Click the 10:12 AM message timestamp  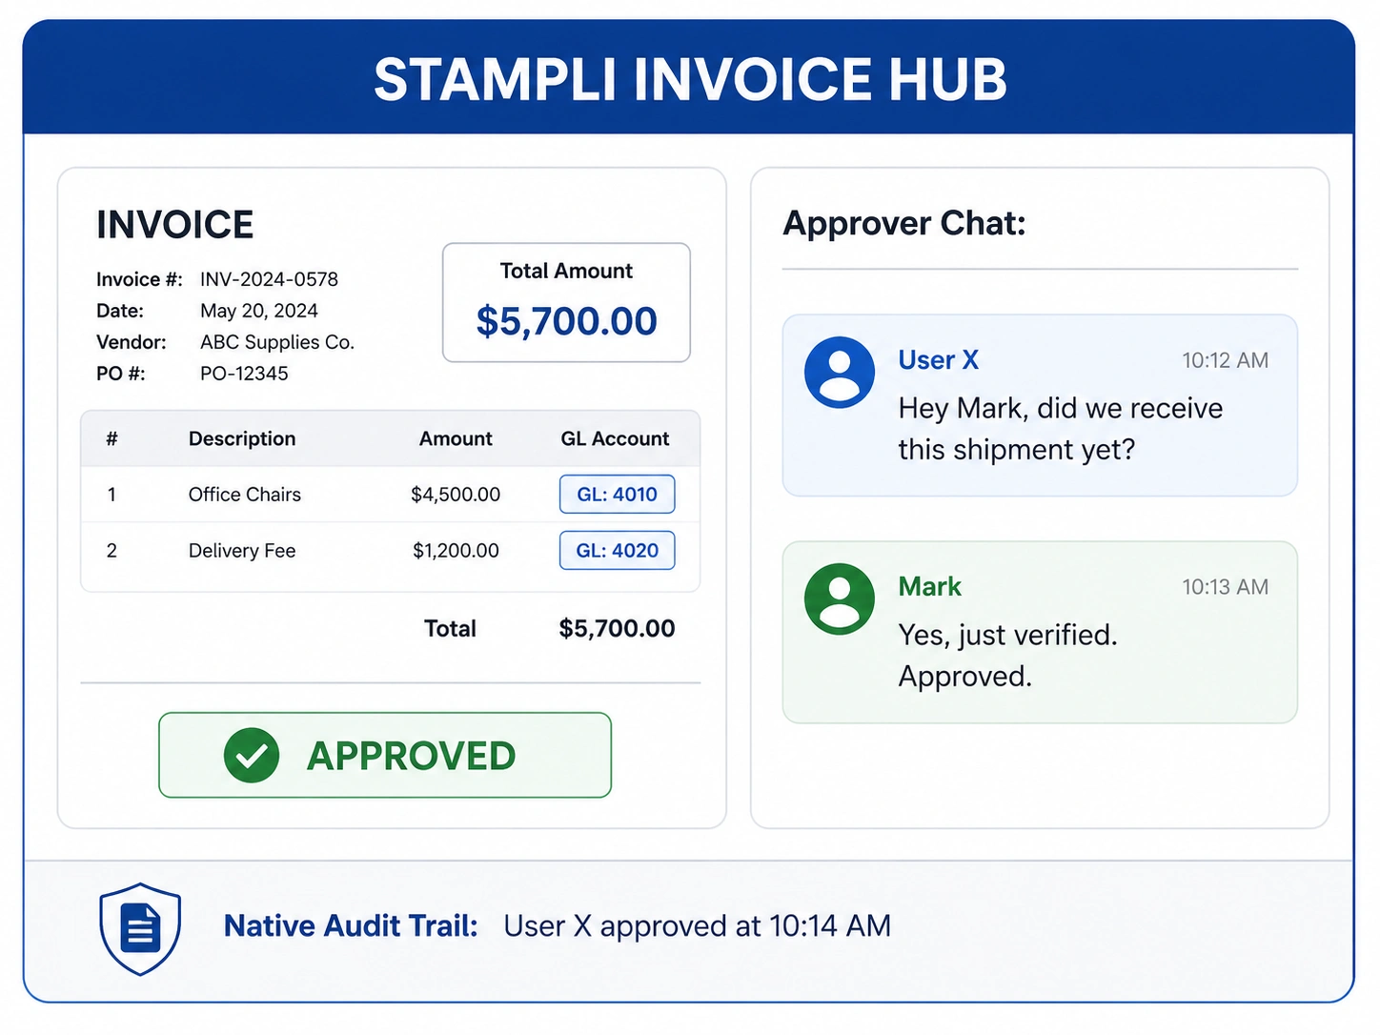tap(1226, 360)
